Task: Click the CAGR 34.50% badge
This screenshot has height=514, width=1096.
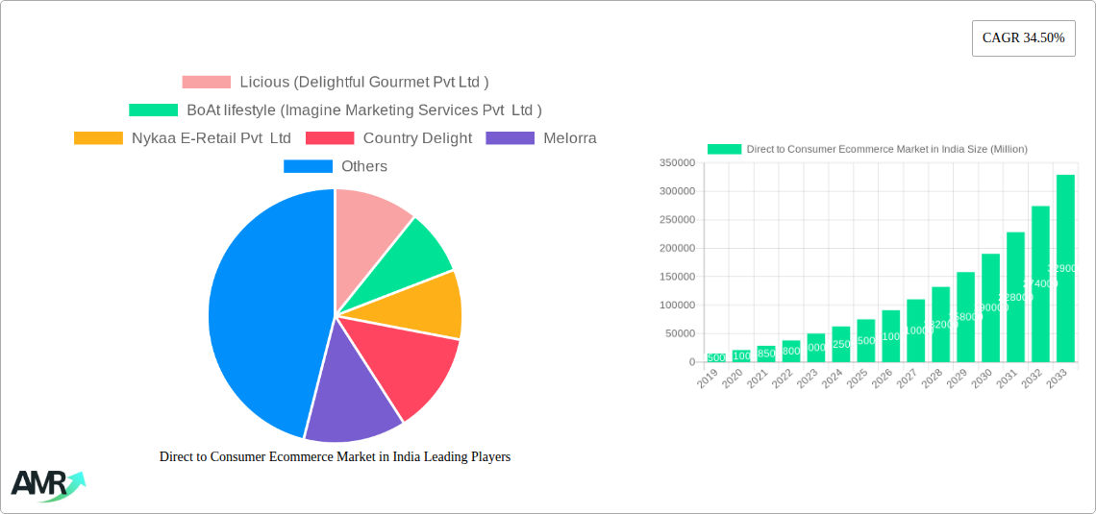Action: (x=1023, y=38)
